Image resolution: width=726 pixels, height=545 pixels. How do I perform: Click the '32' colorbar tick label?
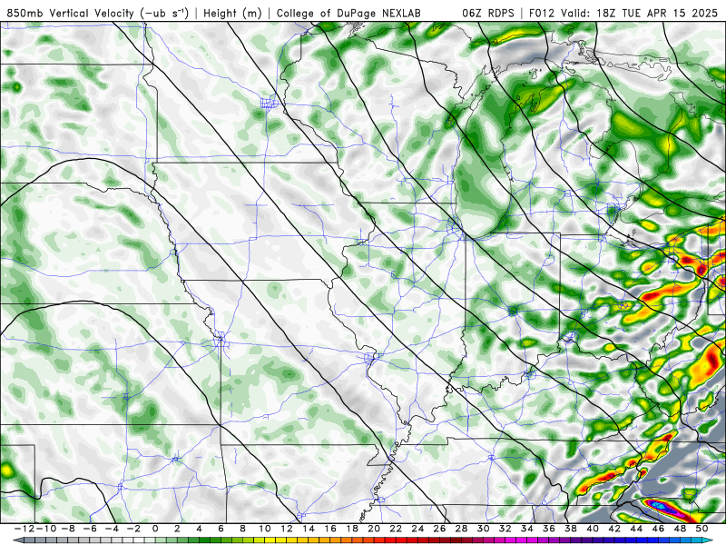tap(505, 529)
